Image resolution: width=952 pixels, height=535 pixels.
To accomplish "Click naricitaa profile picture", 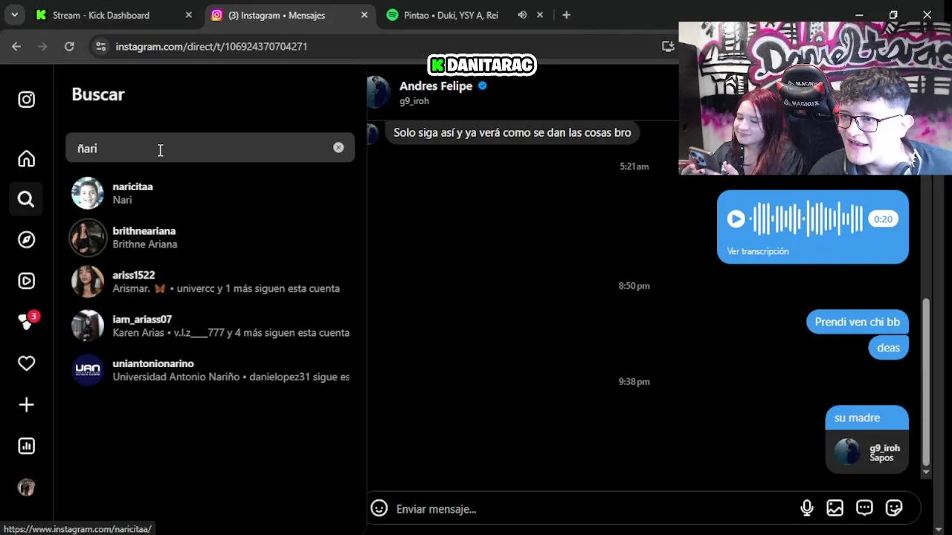I will (88, 193).
